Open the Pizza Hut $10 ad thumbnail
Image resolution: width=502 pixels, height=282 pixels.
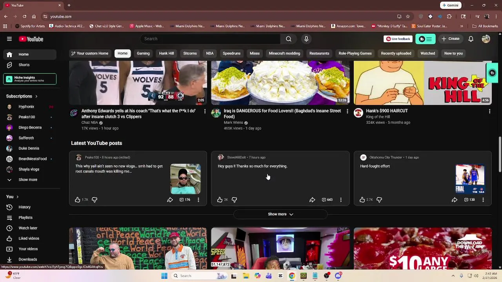[423, 248]
